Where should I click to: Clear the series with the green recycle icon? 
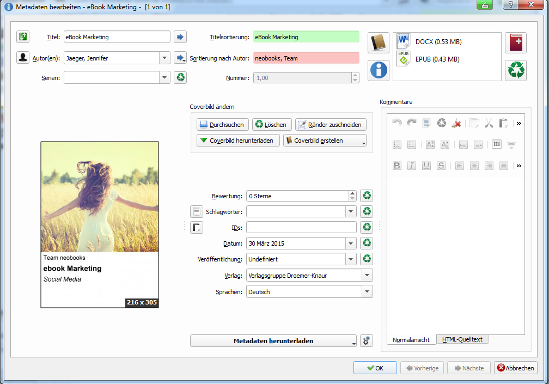coord(180,77)
